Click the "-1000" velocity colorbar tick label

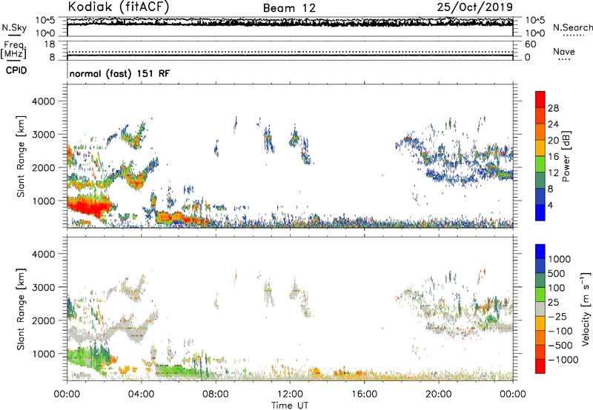563,360
